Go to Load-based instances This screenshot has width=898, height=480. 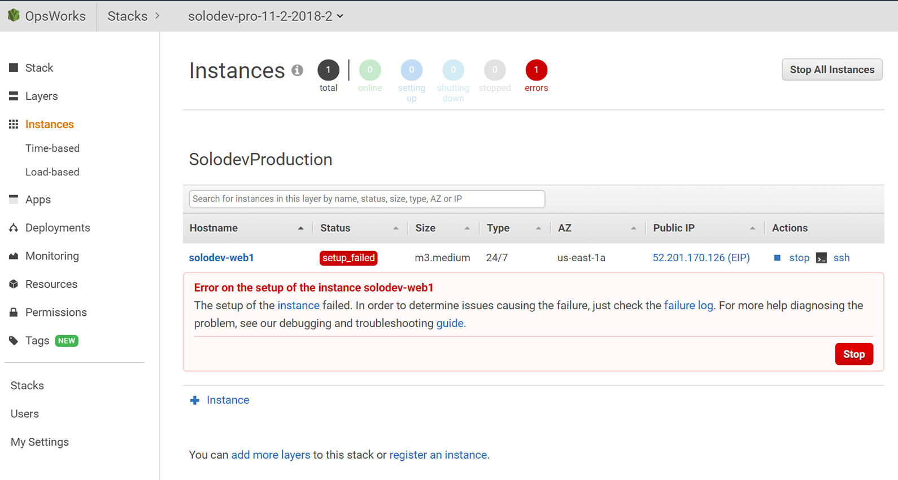pyautogui.click(x=53, y=172)
